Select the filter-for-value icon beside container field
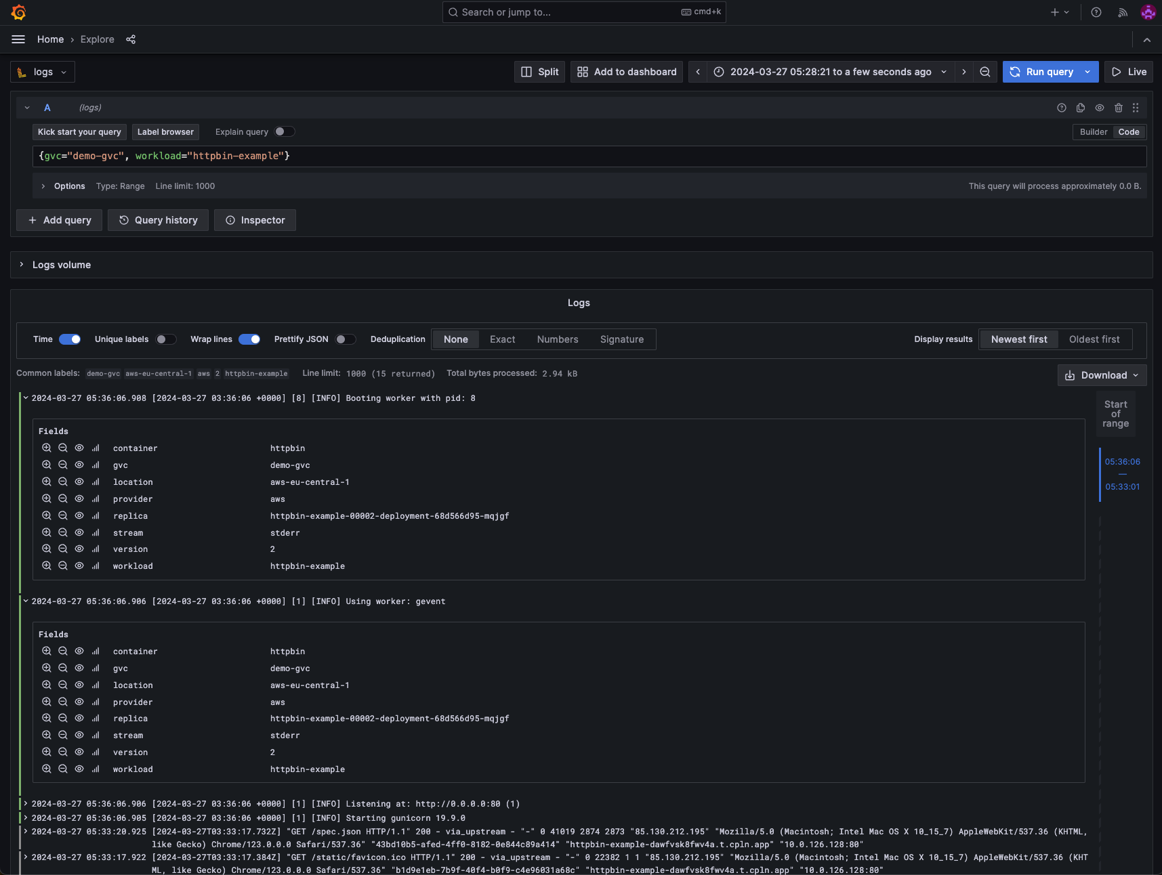 47,448
